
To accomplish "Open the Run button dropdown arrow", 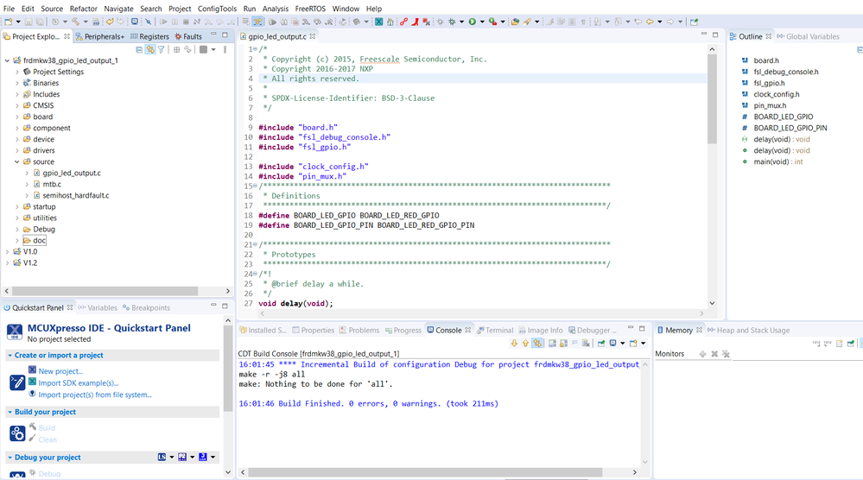I will (482, 22).
